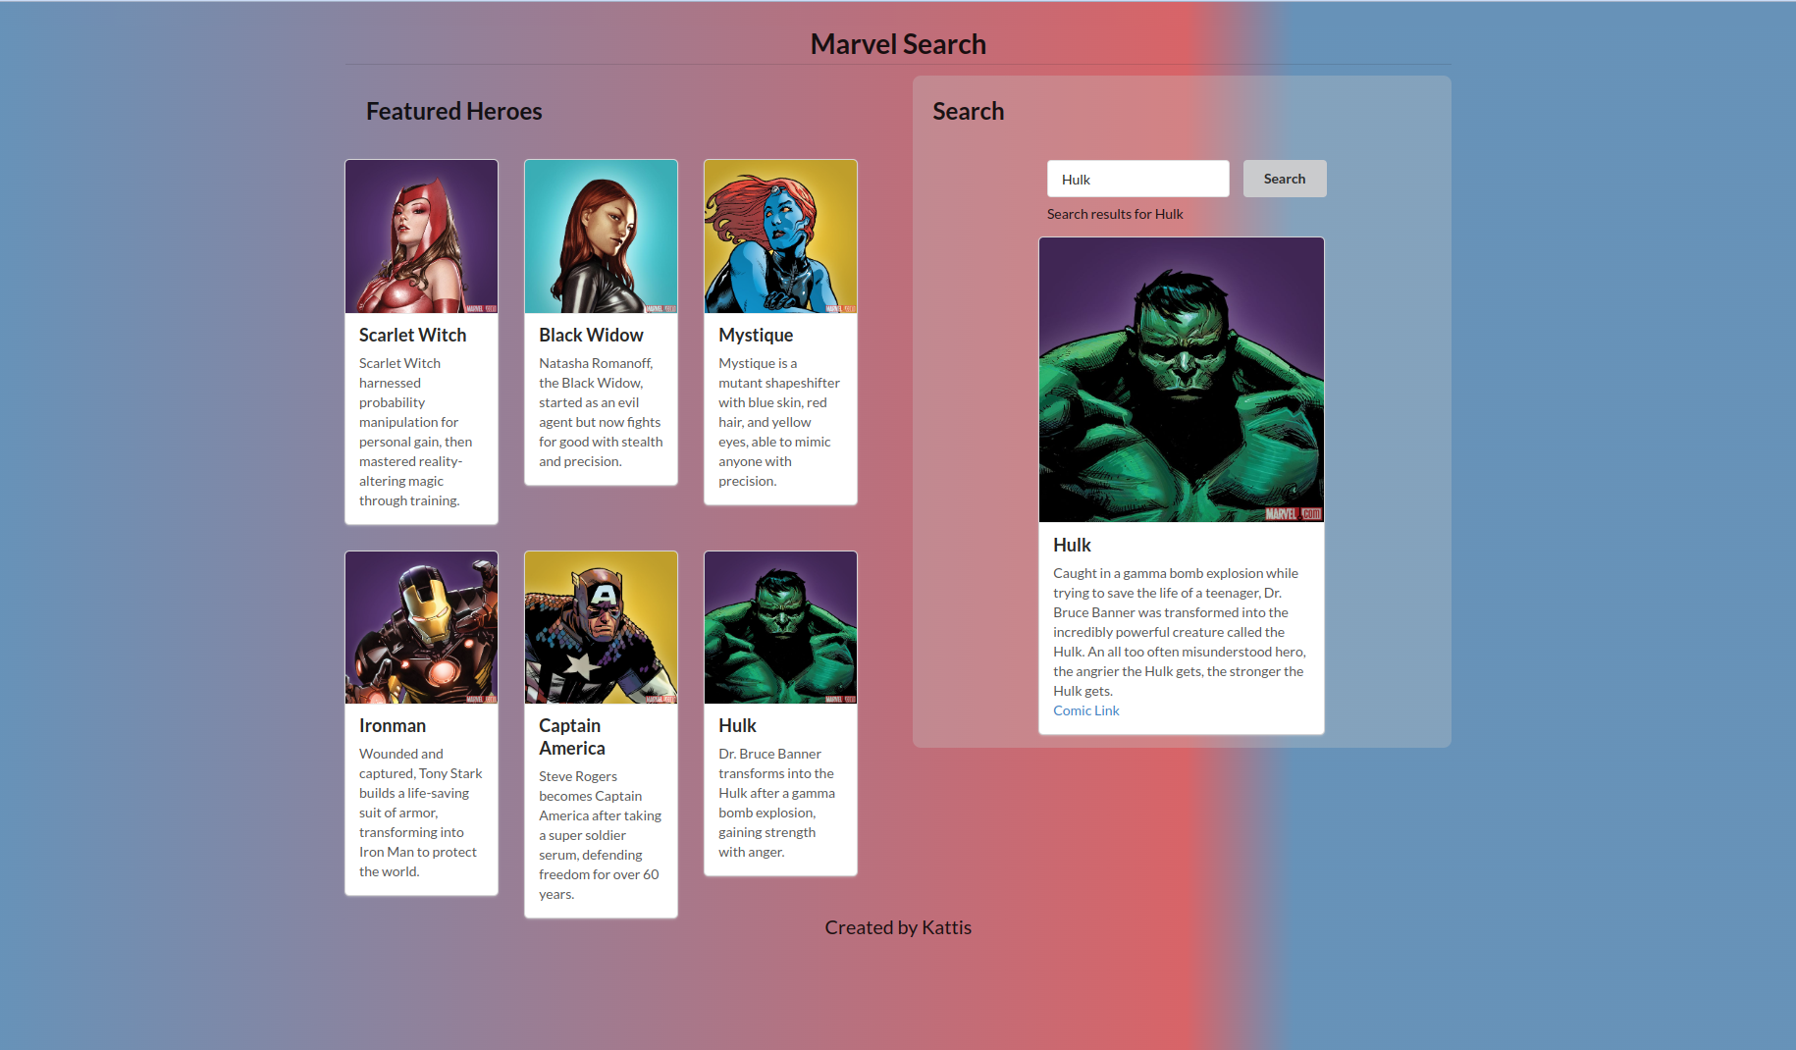Click Captain America description about Steve Rogers

point(601,835)
